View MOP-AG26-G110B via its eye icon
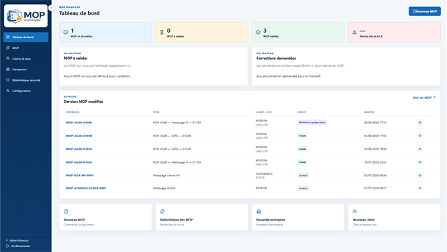The image size is (447, 252). coord(420,123)
